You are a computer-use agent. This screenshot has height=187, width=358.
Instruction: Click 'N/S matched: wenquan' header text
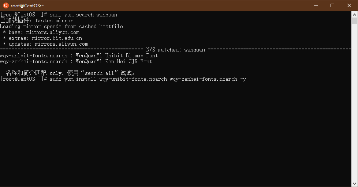click(x=176, y=50)
